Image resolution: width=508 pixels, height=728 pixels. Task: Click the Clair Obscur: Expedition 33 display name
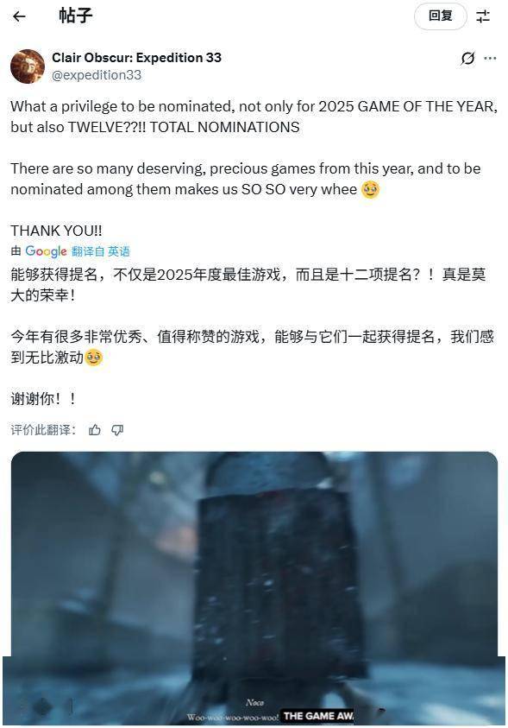point(137,58)
